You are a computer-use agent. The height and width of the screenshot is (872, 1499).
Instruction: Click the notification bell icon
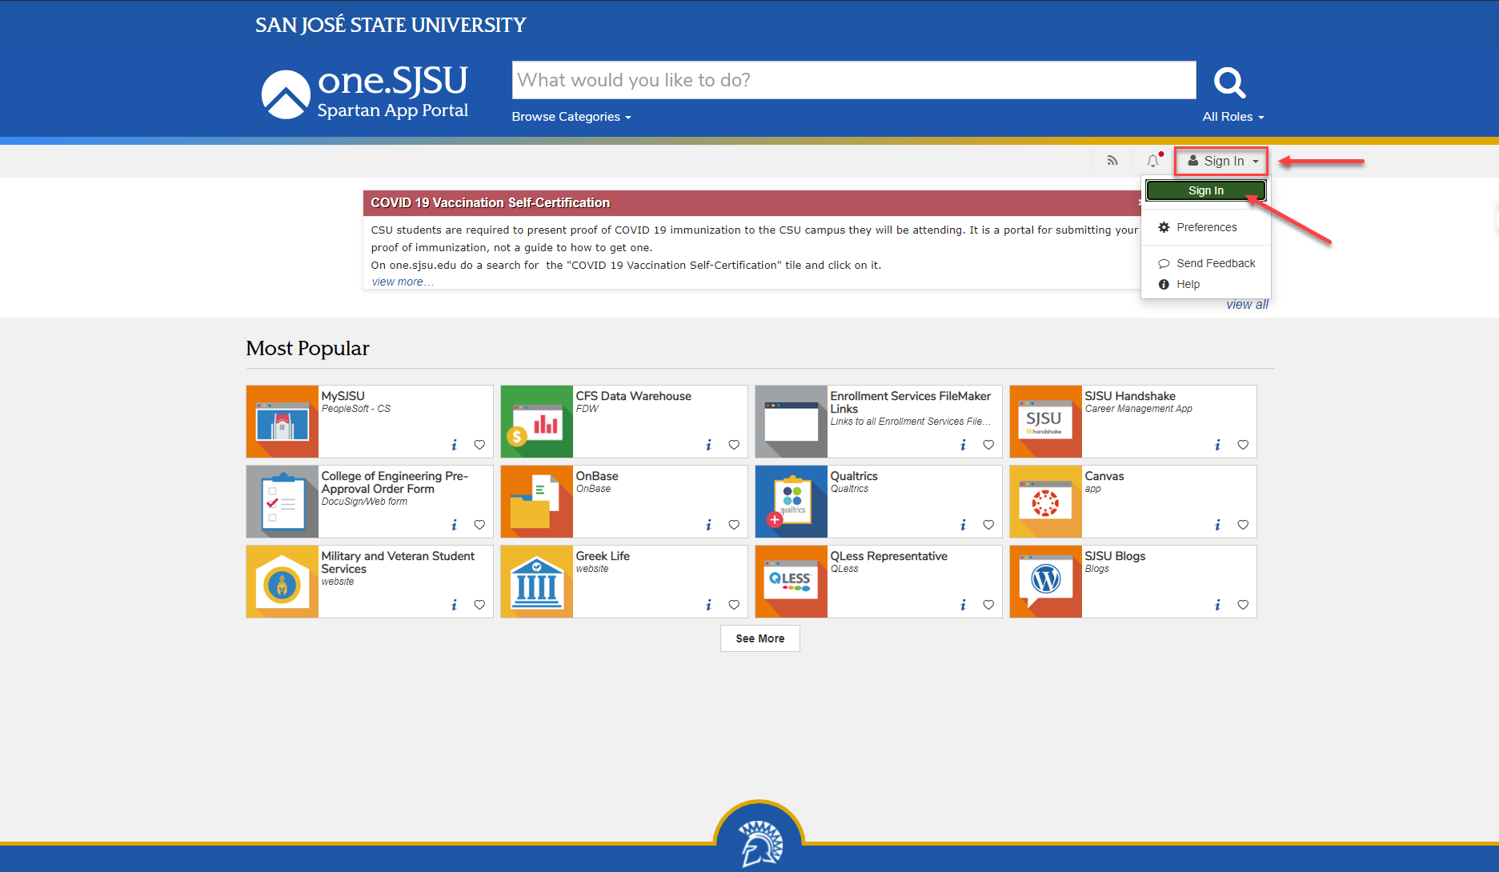pyautogui.click(x=1152, y=160)
